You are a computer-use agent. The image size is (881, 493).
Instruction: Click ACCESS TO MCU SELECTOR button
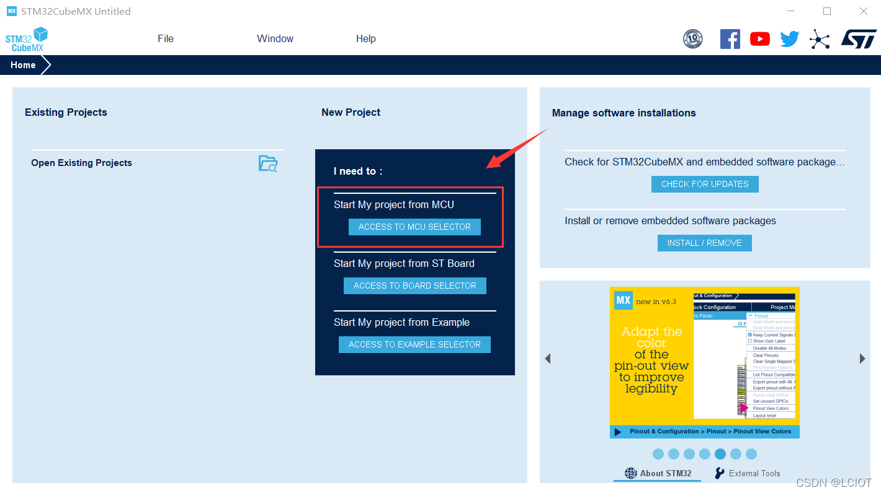point(414,227)
